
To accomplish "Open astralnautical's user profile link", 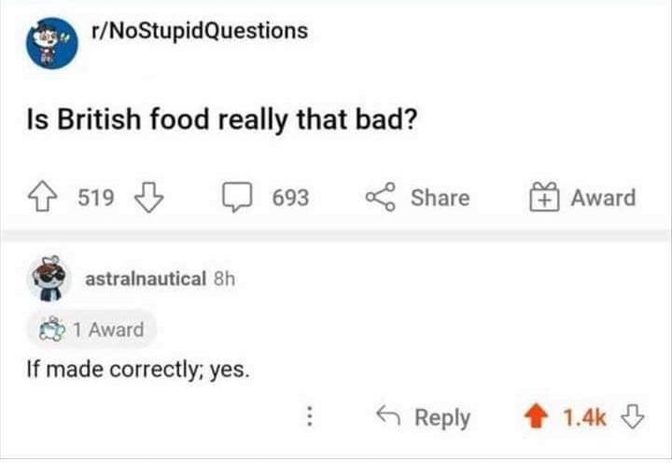I will click(x=144, y=278).
